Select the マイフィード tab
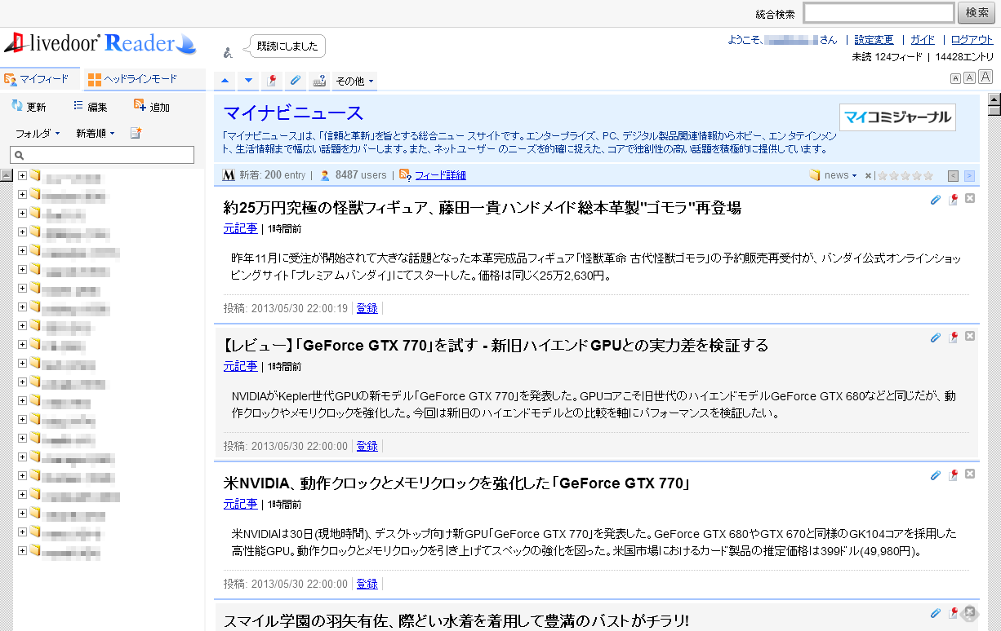 pyautogui.click(x=38, y=79)
